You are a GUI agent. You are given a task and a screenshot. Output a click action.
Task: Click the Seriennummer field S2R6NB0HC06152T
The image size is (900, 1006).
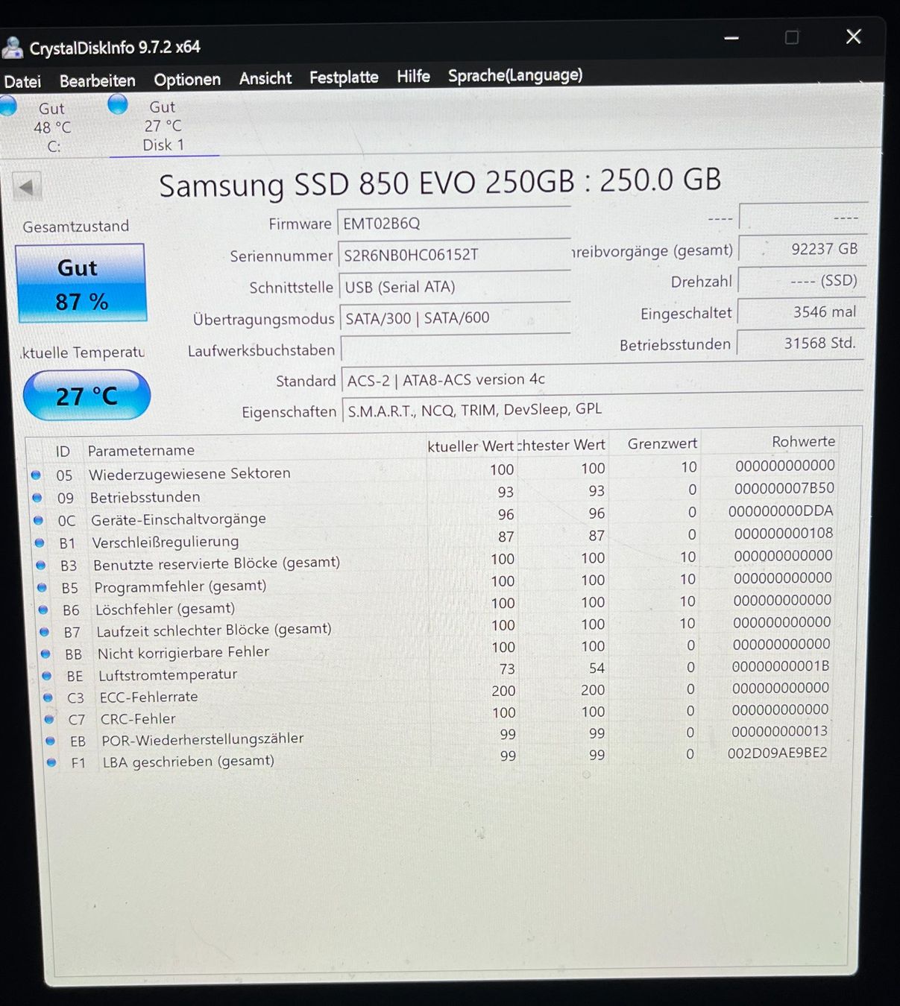(453, 255)
